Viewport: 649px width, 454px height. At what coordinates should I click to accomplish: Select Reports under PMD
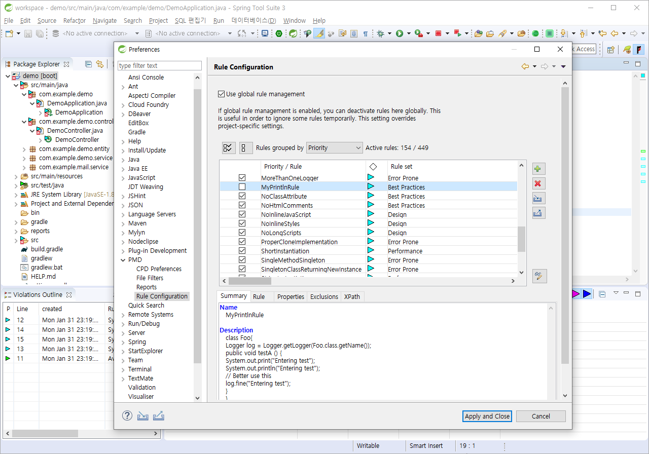(147, 287)
